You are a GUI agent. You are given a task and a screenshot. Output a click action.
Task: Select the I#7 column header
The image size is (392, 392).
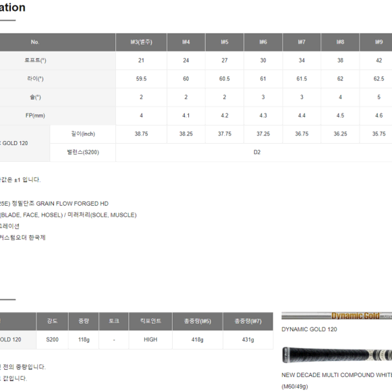[302, 42]
